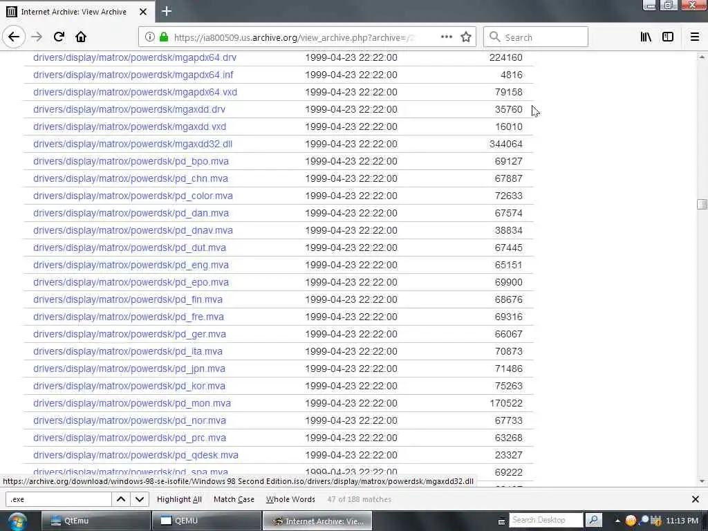Open the pd_jpn.mva file link

point(129,369)
